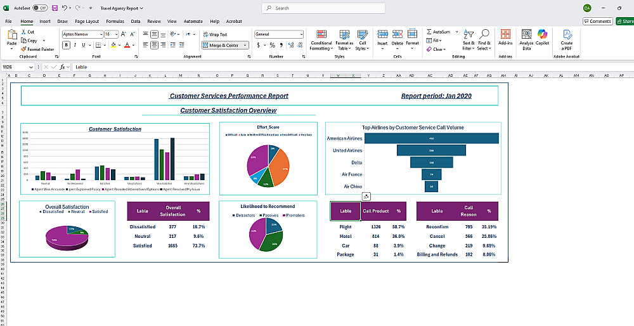634x326 pixels.
Task: Click the Clear button
Action: coord(436,49)
